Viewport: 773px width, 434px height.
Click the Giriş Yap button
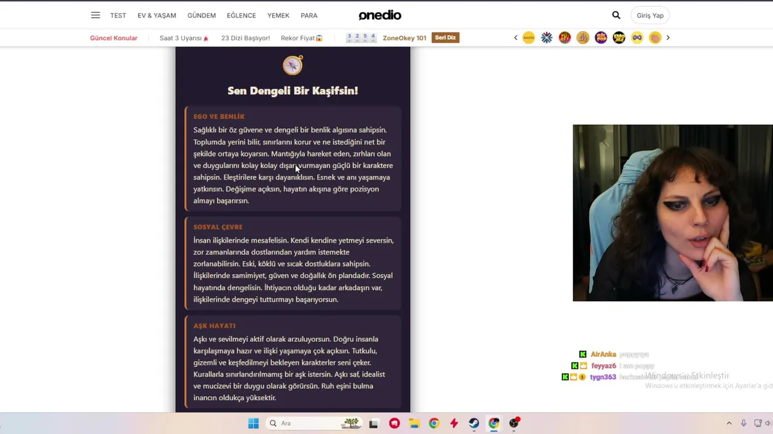click(650, 16)
